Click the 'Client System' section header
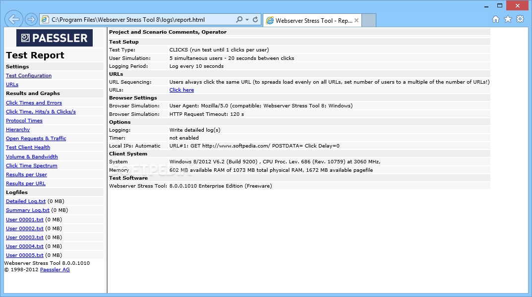Screen dimensions: 532x297 (x=128, y=154)
